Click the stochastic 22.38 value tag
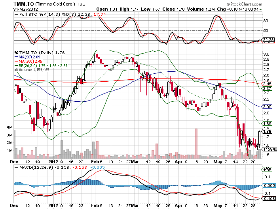This screenshot has width=277, height=209. 268,40
